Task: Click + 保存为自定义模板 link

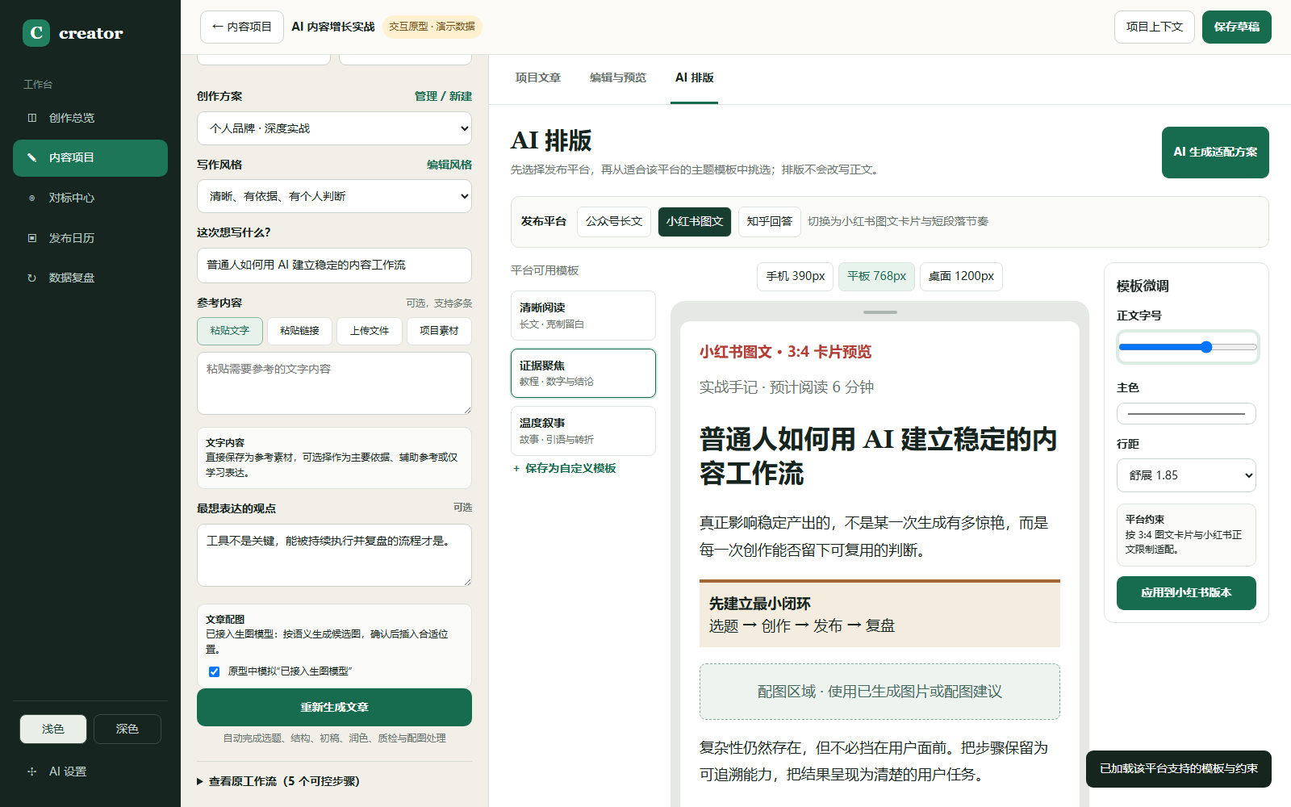Action: tap(565, 468)
